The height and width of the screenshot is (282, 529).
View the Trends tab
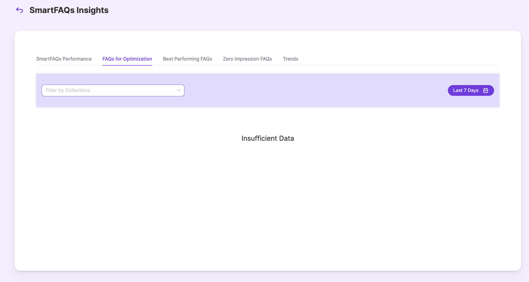coord(290,59)
